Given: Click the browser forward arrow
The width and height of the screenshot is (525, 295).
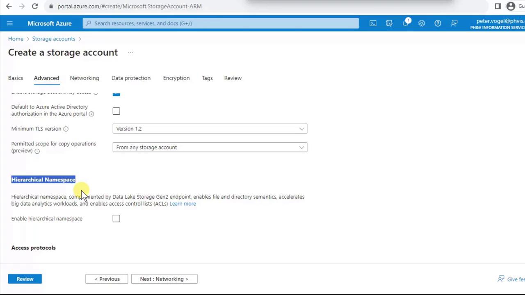Looking at the screenshot, I should pyautogui.click(x=22, y=6).
